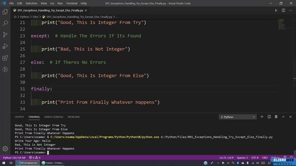Click the Colsdot taskbar app button

coord(52,163)
